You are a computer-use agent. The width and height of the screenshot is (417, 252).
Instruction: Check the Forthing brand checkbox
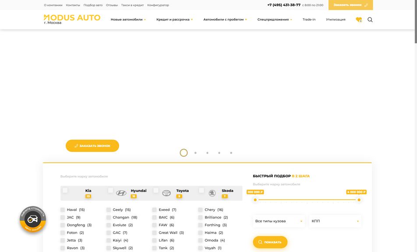coord(200,225)
